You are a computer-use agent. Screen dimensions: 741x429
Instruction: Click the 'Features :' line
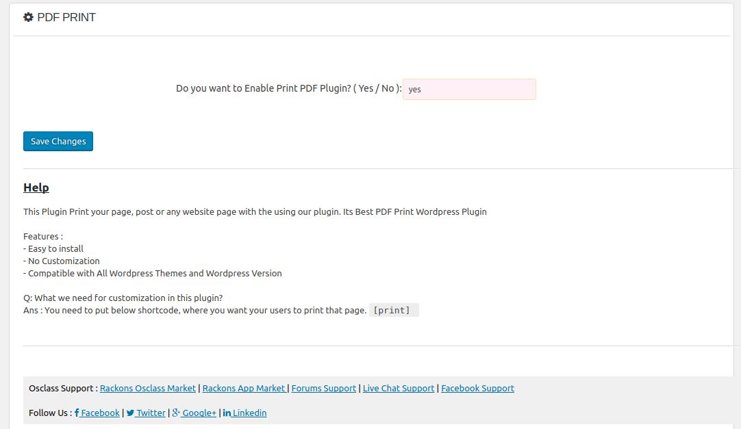43,237
